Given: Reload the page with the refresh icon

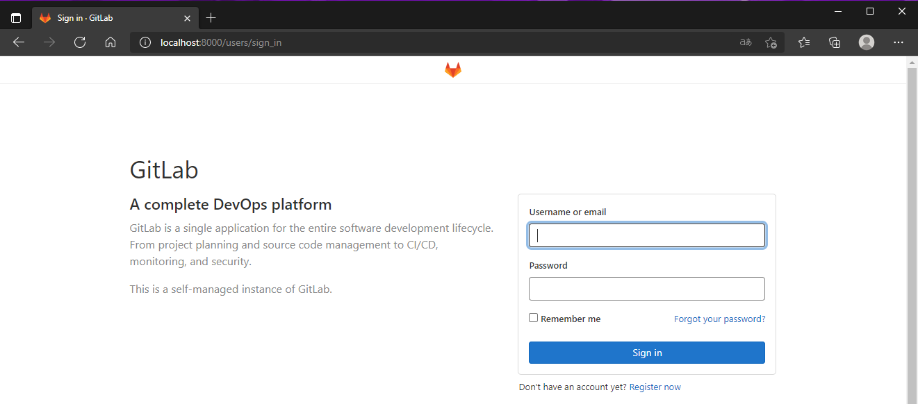Looking at the screenshot, I should [x=80, y=42].
